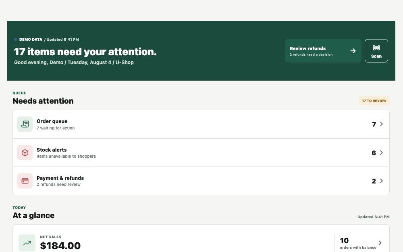403x252 pixels.
Task: Click the $184.00 net sales value
Action: pyautogui.click(x=60, y=246)
